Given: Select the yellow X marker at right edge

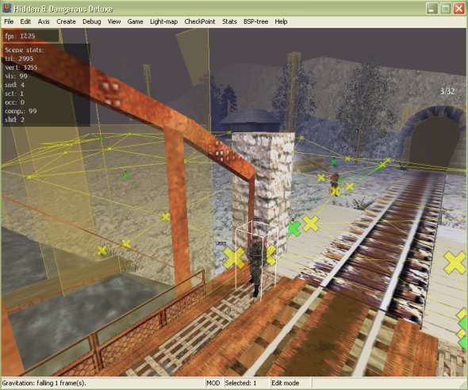Looking at the screenshot, I should tap(455, 262).
